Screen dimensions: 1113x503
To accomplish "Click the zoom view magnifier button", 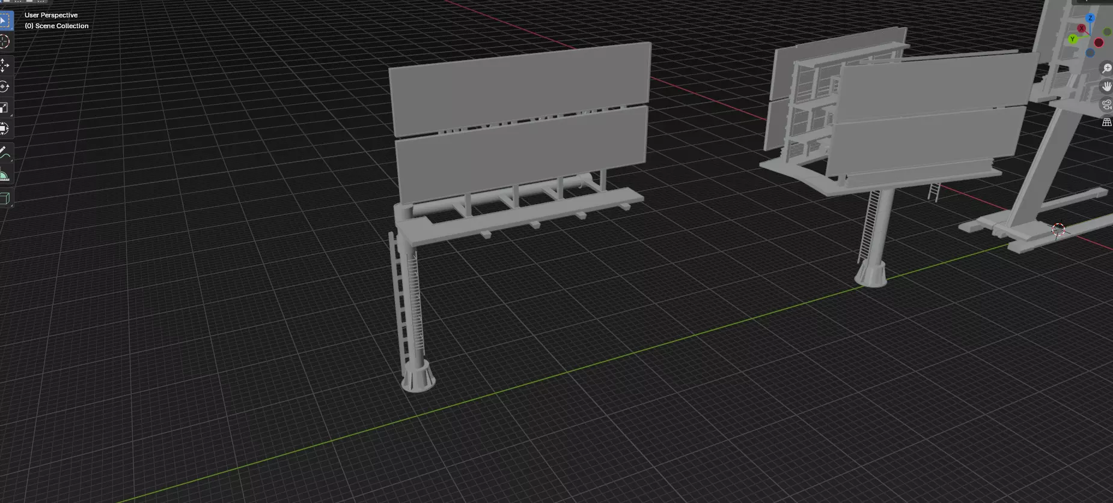I will click(1106, 68).
